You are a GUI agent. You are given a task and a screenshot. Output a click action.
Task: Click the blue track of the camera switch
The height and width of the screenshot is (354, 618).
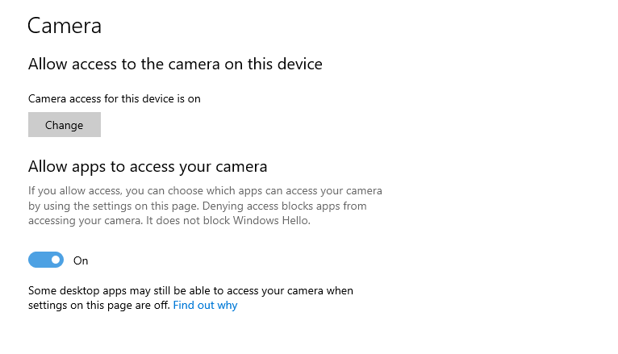coord(38,260)
